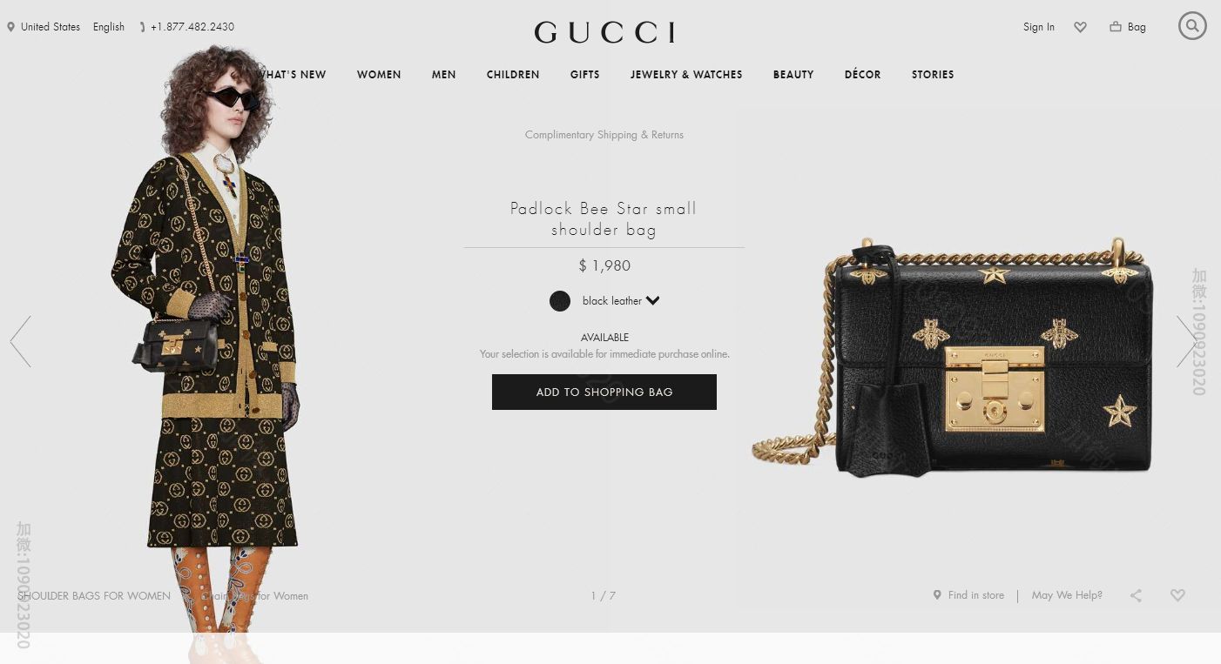Change the English language option
This screenshot has width=1221, height=664.
[x=109, y=27]
